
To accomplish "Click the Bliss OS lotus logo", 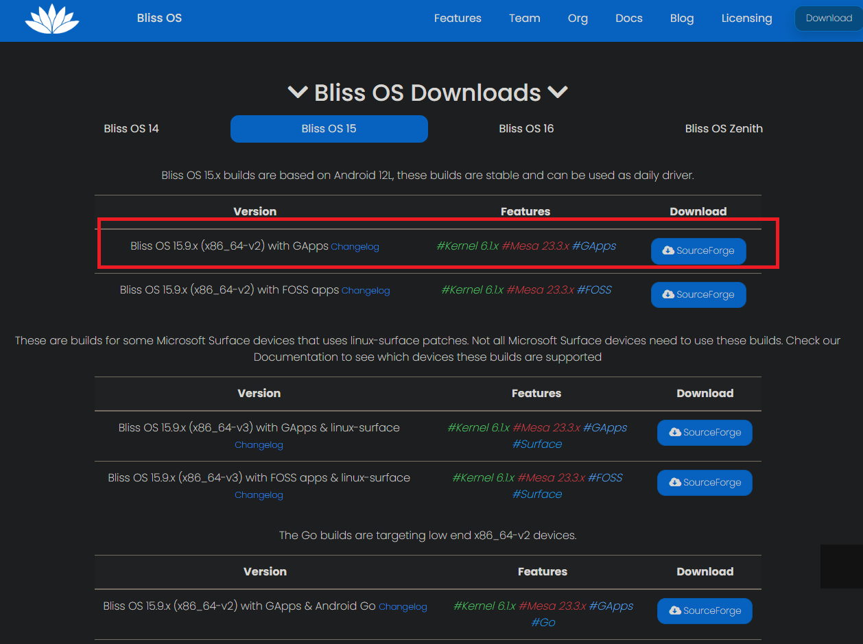I will click(52, 19).
